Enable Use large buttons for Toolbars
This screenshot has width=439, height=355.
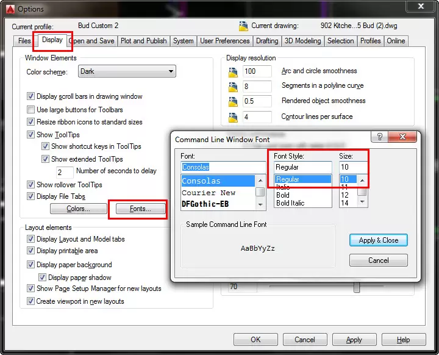point(31,110)
